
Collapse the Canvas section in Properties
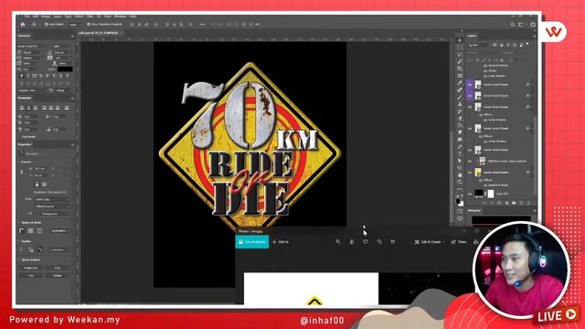click(x=19, y=162)
